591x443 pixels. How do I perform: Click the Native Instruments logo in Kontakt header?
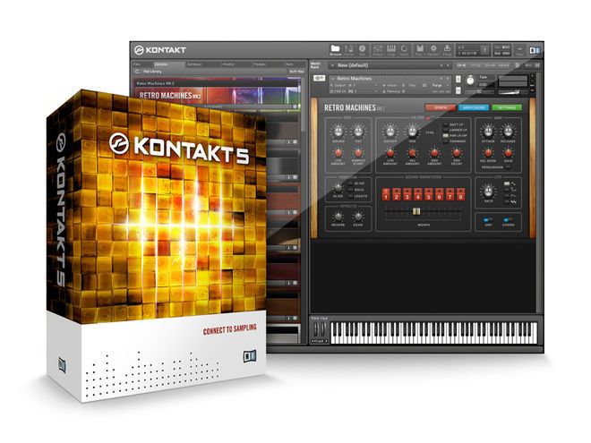tap(535, 50)
